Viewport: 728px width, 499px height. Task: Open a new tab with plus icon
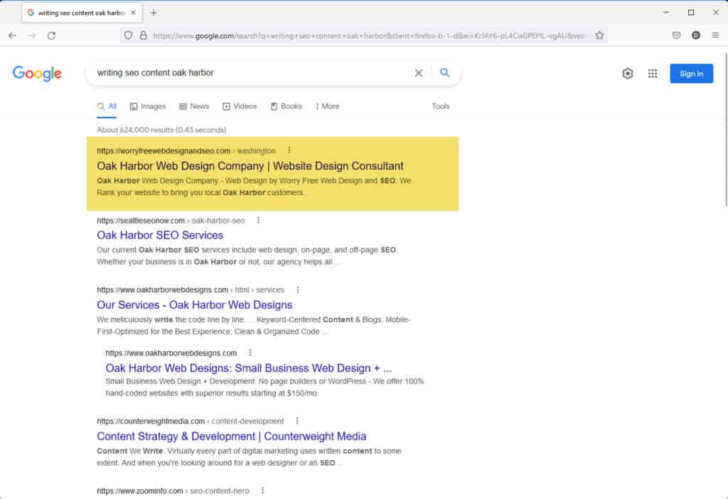click(154, 13)
